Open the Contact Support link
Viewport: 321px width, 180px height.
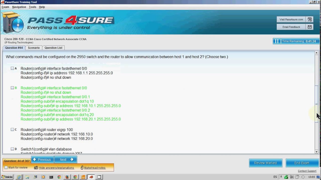pos(307,171)
